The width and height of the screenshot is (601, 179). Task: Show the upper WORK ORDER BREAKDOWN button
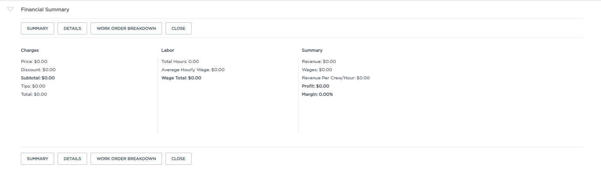[x=126, y=28]
